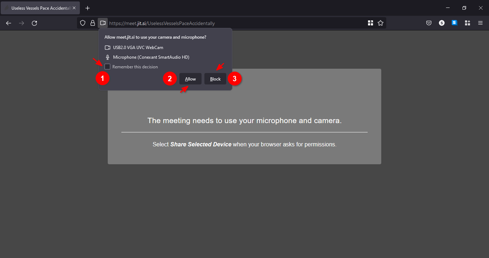Click the extensions grid-plus toolbar icon
This screenshot has width=489, height=258.
(x=467, y=23)
